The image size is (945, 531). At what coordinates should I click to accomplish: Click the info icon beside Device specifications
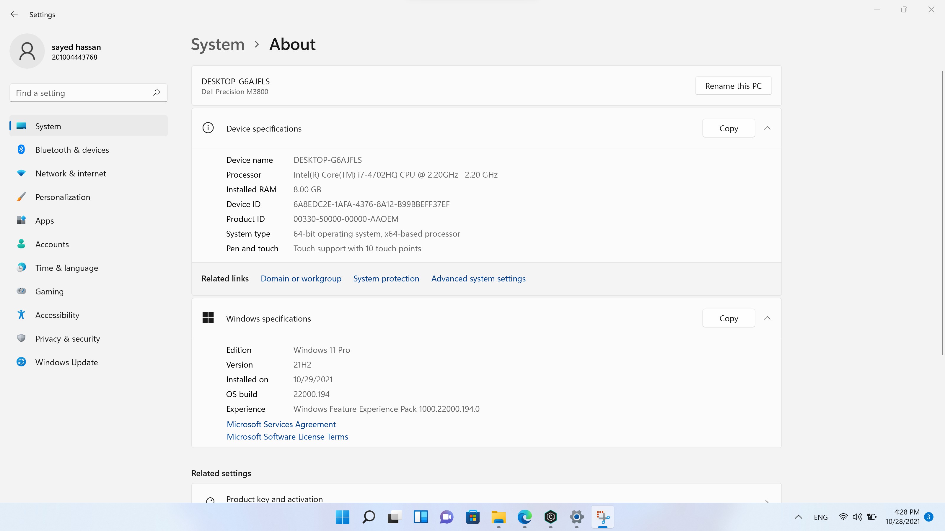(x=208, y=128)
